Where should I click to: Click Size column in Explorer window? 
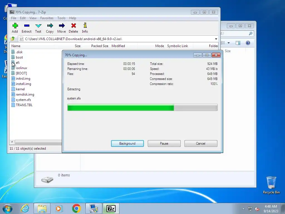click(x=228, y=51)
